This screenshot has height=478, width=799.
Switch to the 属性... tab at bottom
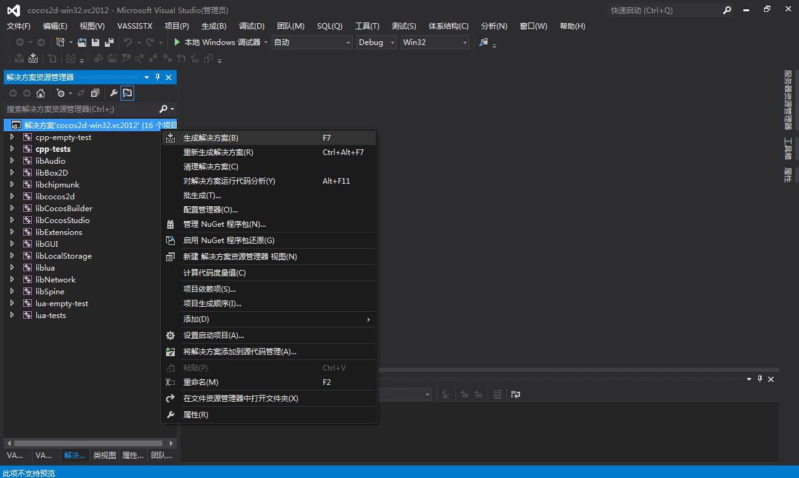[x=133, y=456]
